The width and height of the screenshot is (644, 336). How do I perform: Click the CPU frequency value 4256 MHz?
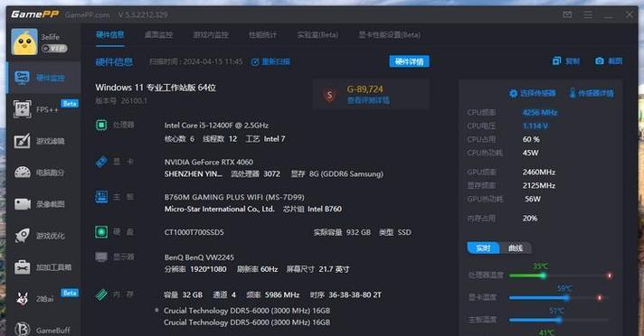coord(540,112)
